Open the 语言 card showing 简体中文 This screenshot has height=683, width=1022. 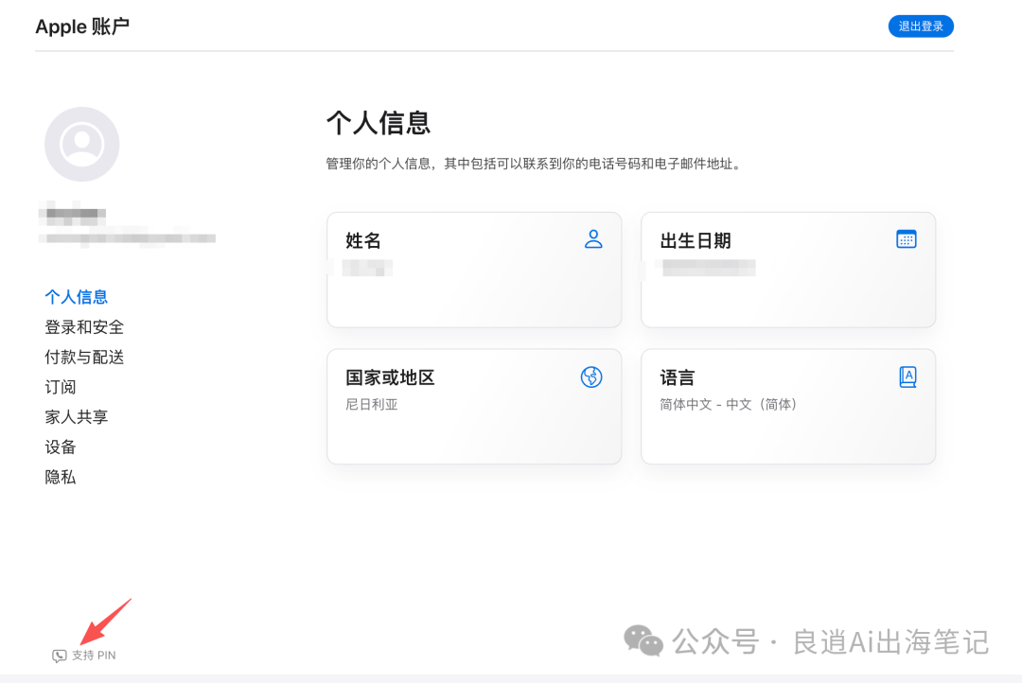[788, 407]
